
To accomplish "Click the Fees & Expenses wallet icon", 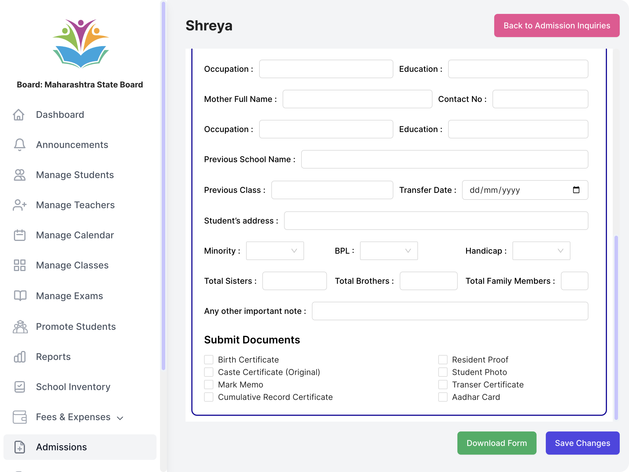I will 20,417.
